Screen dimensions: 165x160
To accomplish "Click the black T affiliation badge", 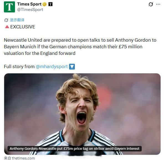I will pyautogui.click(x=50, y=4).
